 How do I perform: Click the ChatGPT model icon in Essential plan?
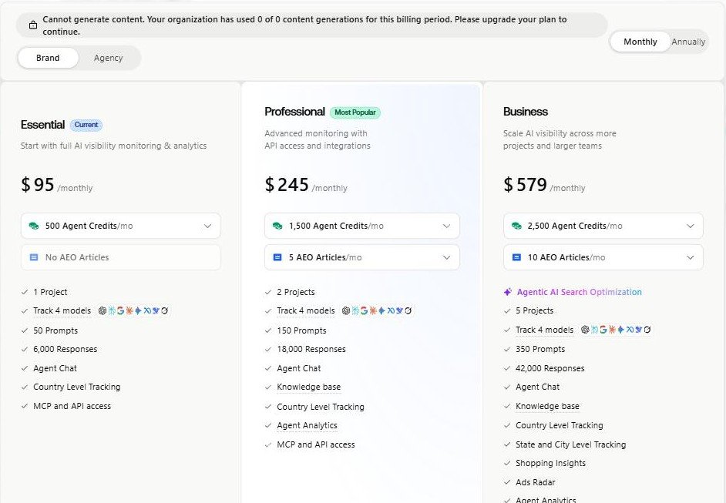[x=103, y=310]
